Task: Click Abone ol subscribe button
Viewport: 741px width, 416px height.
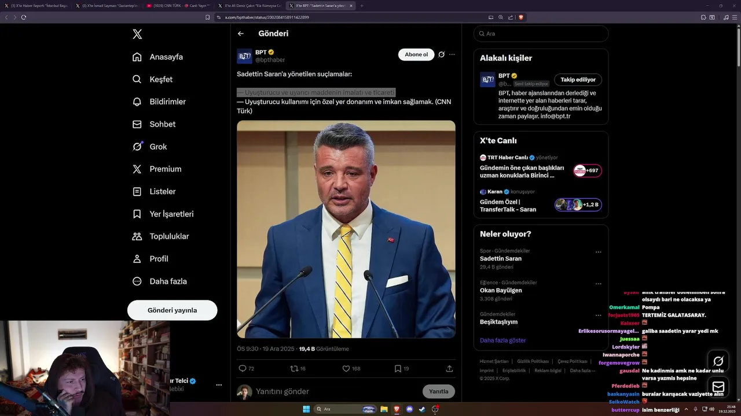Action: (x=416, y=54)
